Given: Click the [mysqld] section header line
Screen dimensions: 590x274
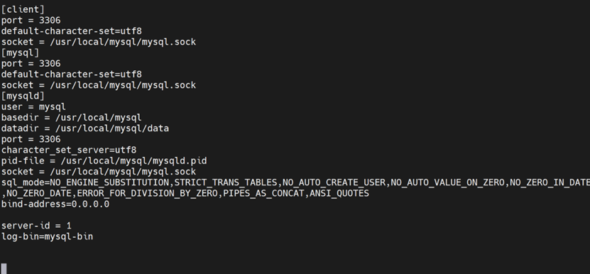Looking at the screenshot, I should click(23, 96).
